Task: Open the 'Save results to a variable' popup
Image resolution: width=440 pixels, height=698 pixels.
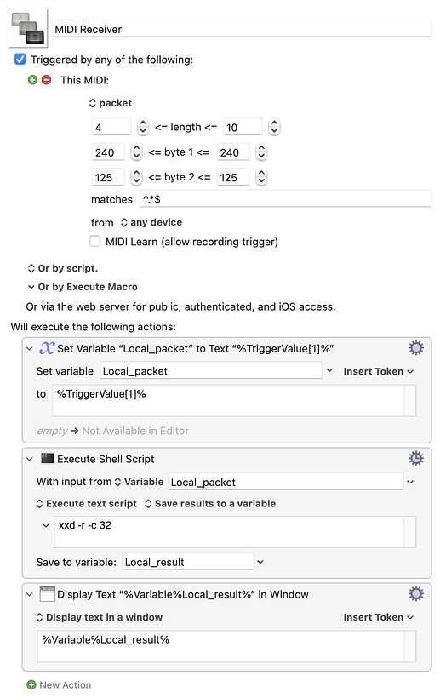Action: [210, 503]
